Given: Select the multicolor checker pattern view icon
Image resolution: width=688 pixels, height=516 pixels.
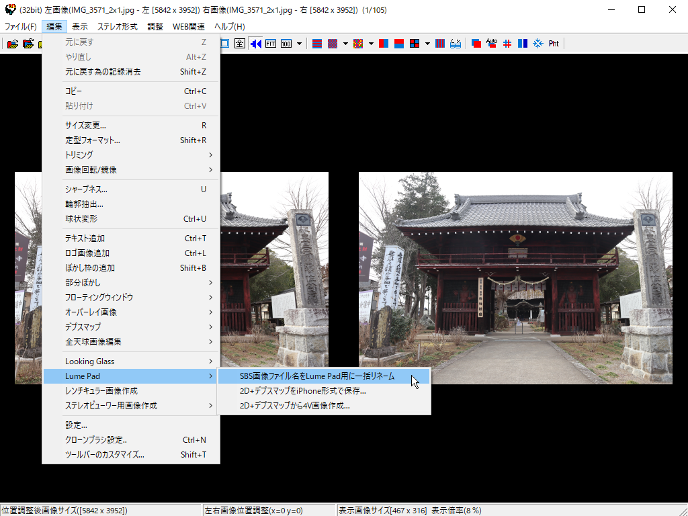Looking at the screenshot, I should pos(358,44).
